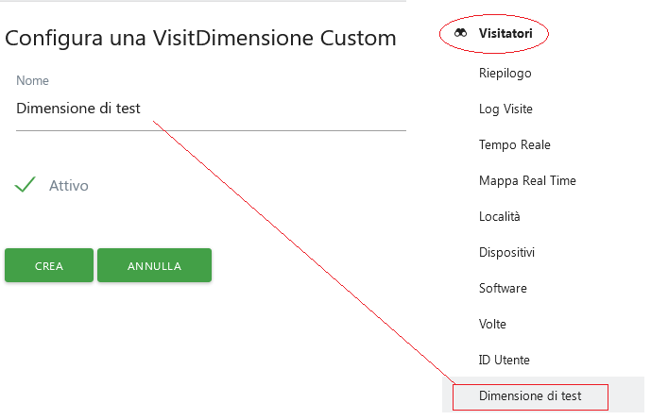The width and height of the screenshot is (651, 420).
Task: Open the Riepilogo menu item
Action: pos(505,73)
